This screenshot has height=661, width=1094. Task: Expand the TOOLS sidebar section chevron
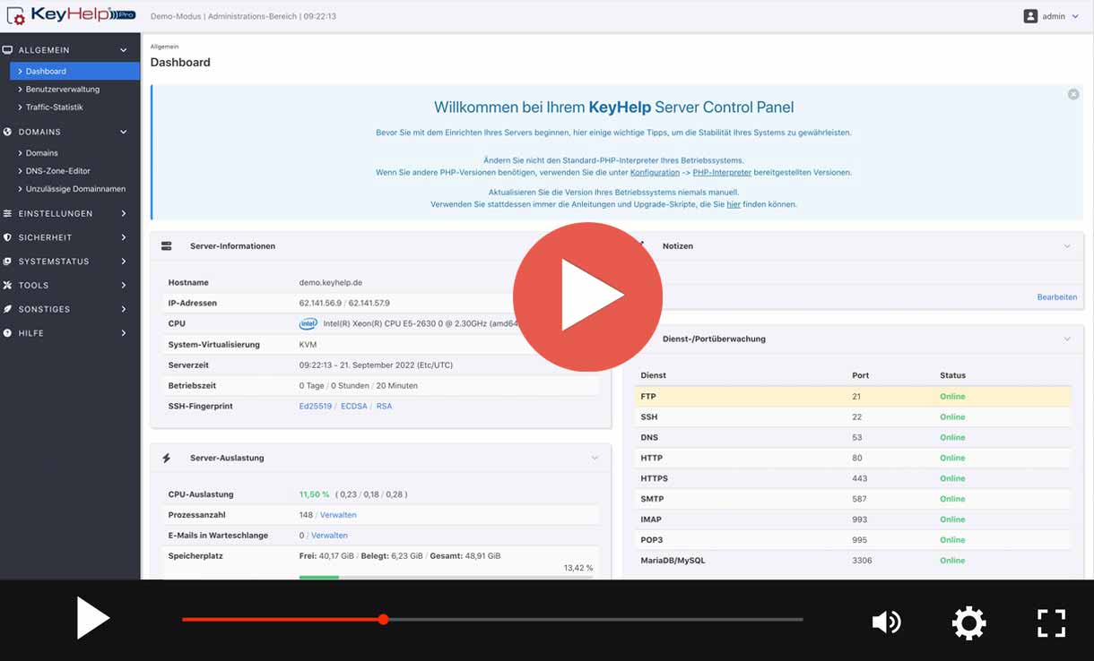pyautogui.click(x=124, y=285)
